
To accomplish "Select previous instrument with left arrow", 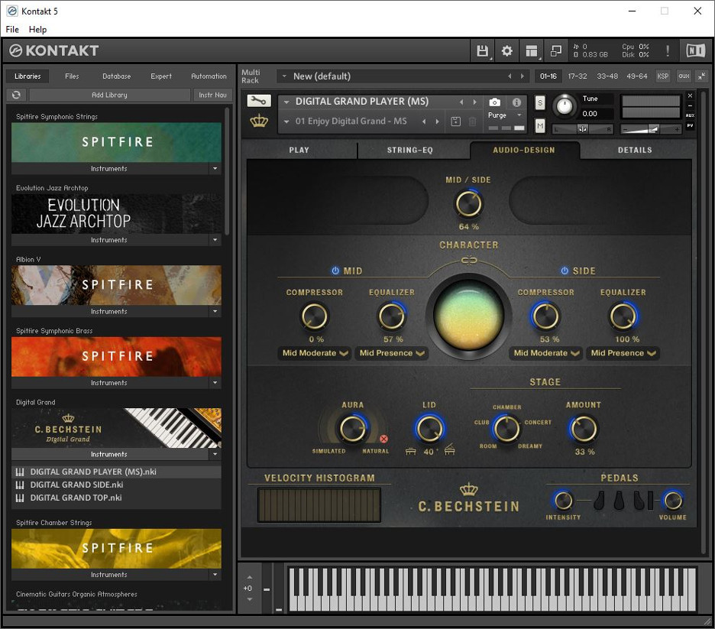I will tap(461, 102).
